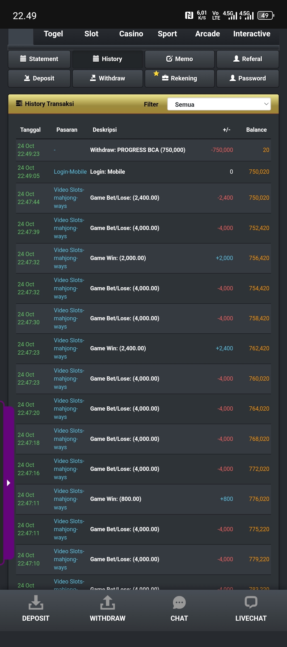Tap the bottom Deposit download icon

coord(36,602)
